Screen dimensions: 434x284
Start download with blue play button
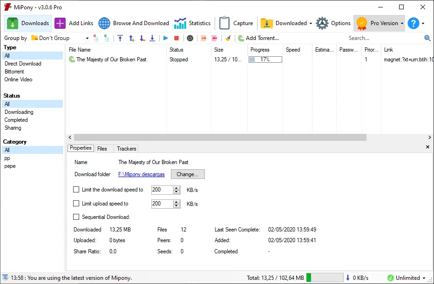coord(165,38)
